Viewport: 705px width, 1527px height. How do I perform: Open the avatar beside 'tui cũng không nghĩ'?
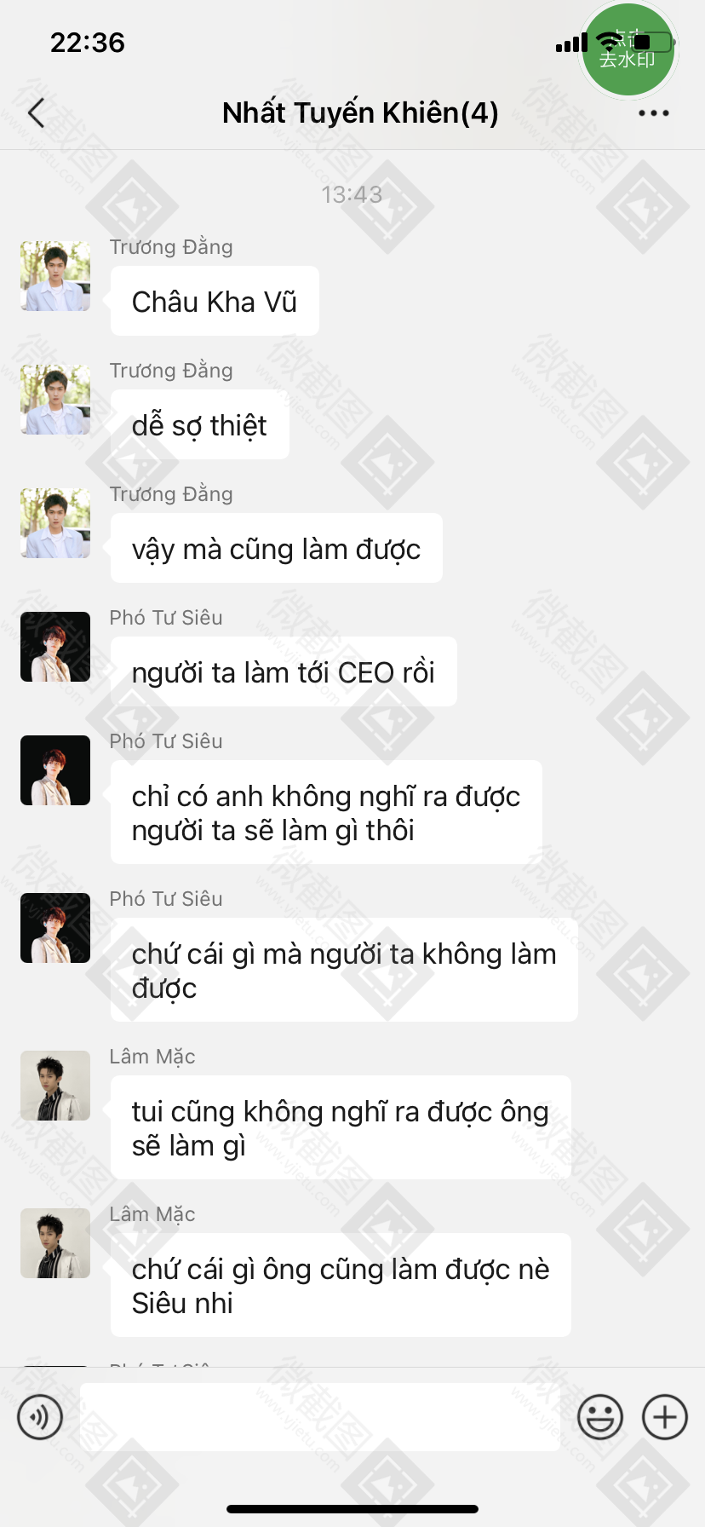point(55,1086)
